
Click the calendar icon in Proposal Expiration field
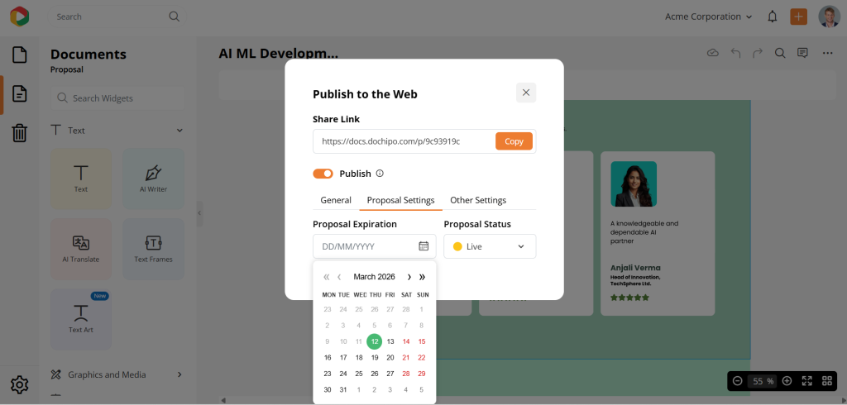423,246
